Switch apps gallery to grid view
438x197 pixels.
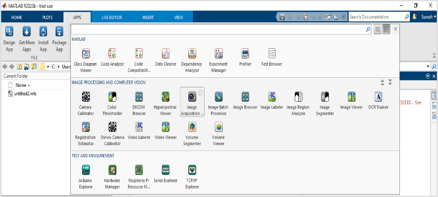coord(386,29)
